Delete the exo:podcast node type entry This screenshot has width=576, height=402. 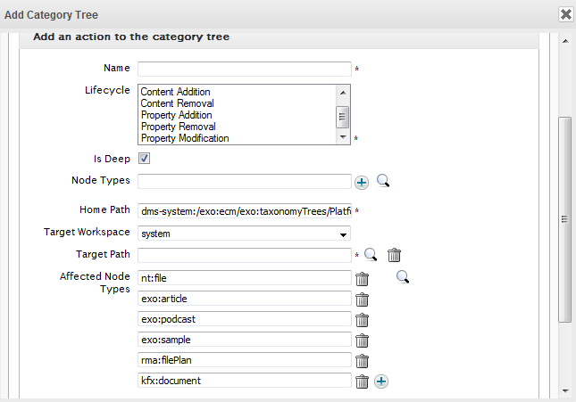point(363,319)
